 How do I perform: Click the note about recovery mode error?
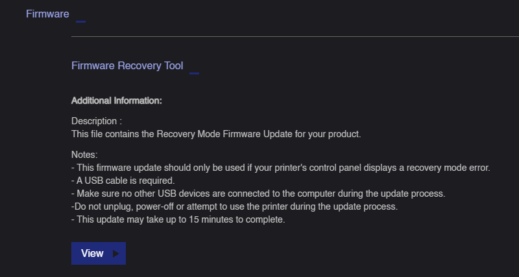[x=281, y=168]
